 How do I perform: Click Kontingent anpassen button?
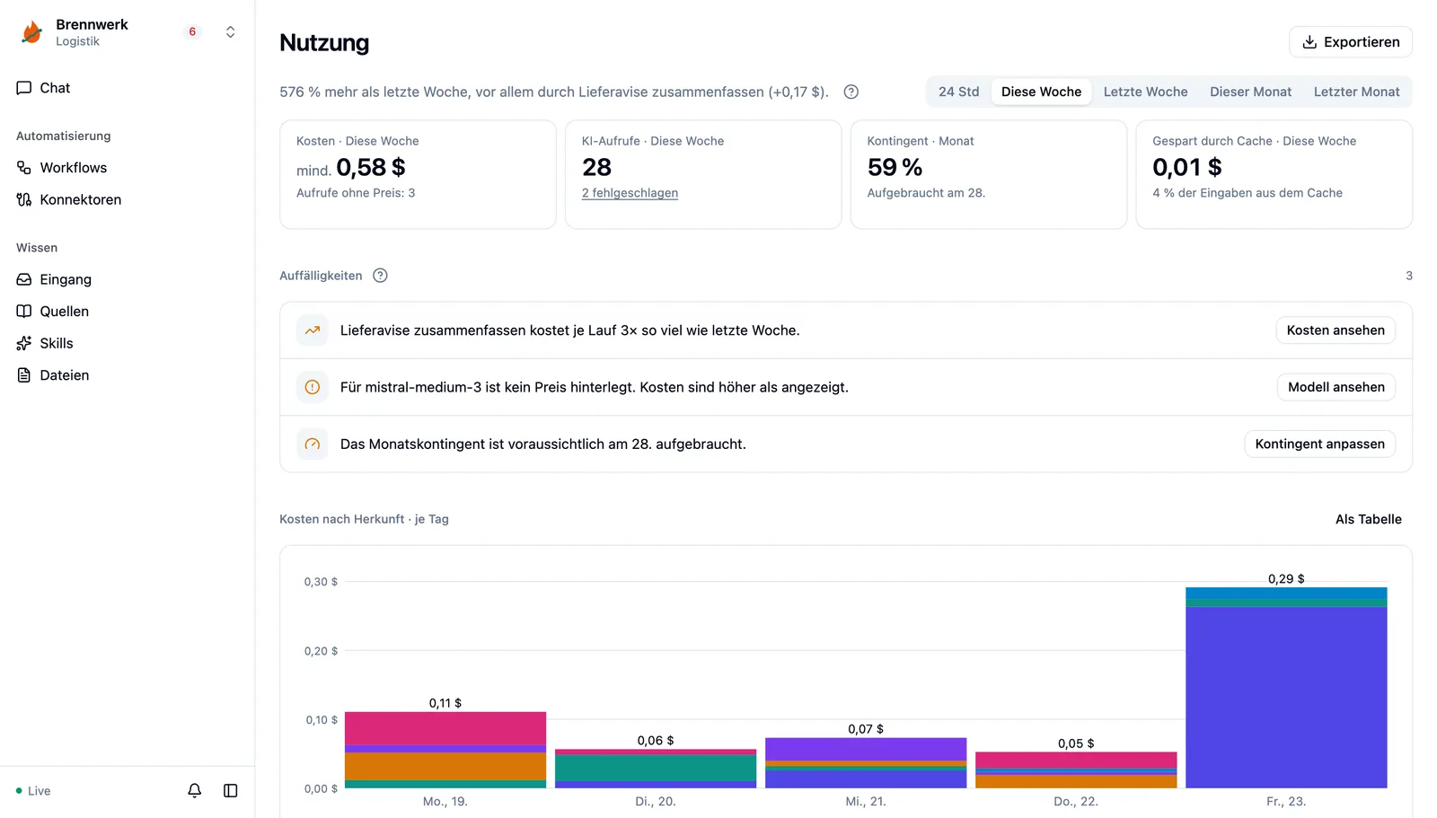[x=1319, y=444]
